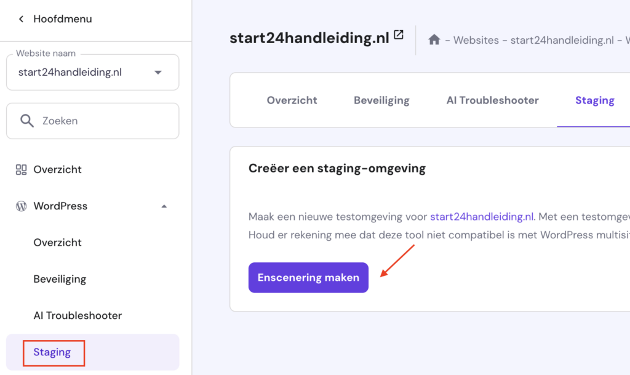Screen dimensions: 630x375
Task: Select the Staging tab
Action: coord(594,100)
